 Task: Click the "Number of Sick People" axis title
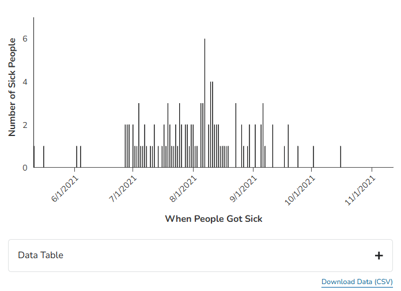tap(12, 89)
